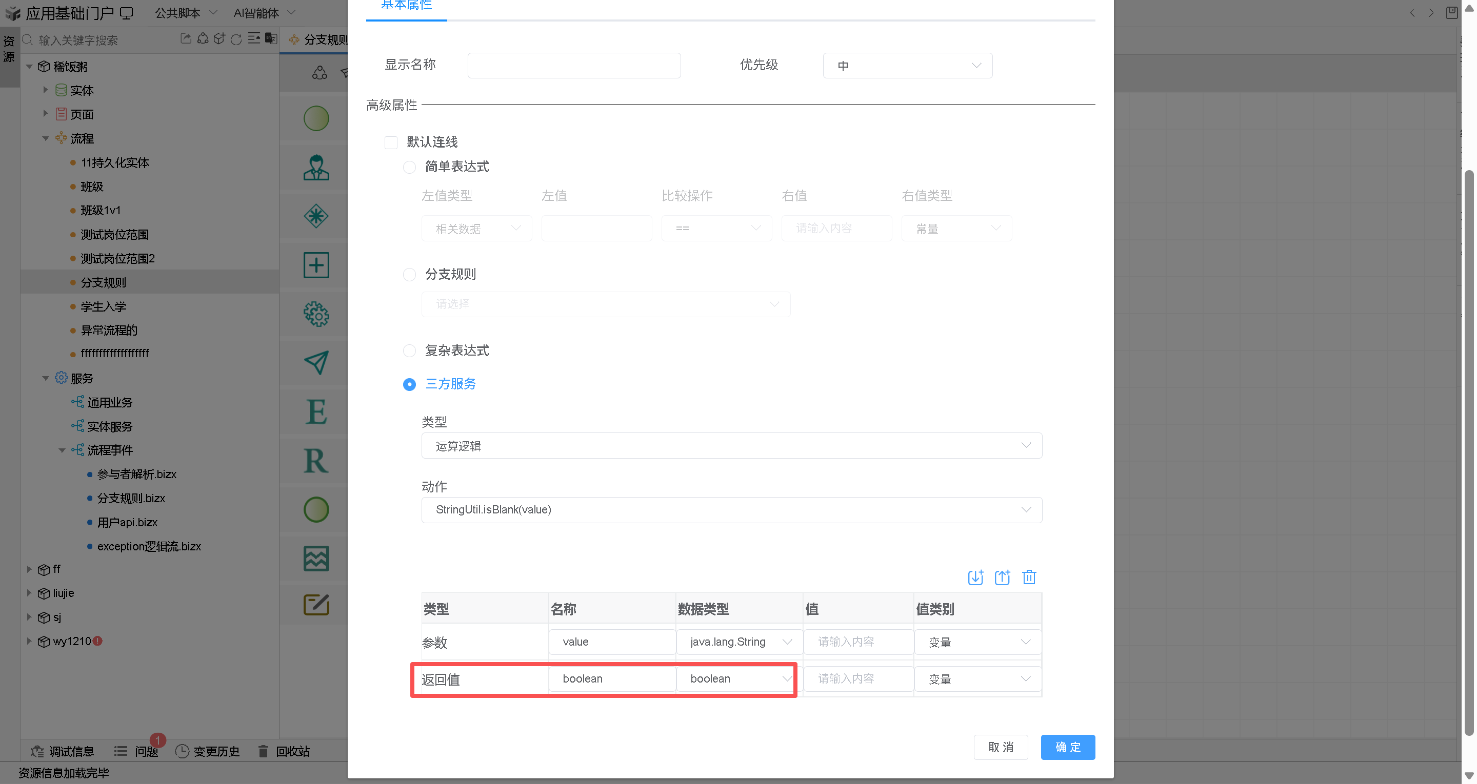Open the 优先级 dropdown showing 中
This screenshot has height=784, width=1477.
tap(907, 66)
